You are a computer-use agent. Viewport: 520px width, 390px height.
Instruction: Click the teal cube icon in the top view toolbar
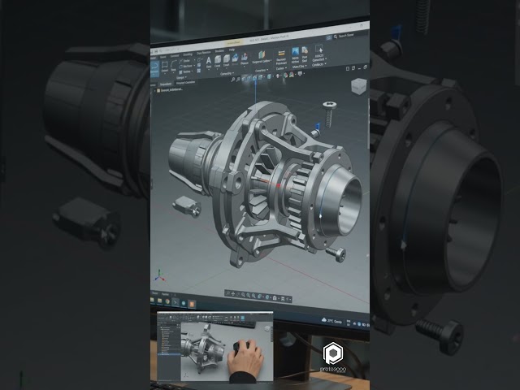coord(269,76)
